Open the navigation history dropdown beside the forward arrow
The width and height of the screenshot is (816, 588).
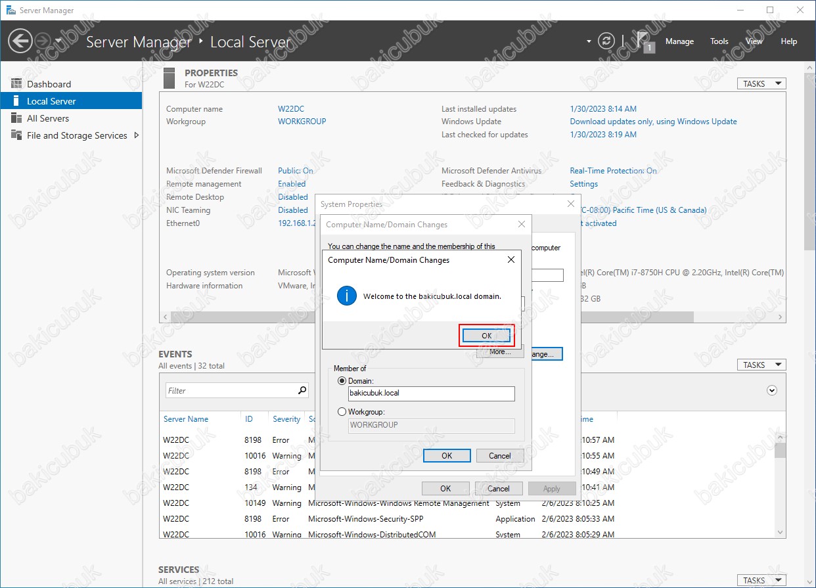58,41
